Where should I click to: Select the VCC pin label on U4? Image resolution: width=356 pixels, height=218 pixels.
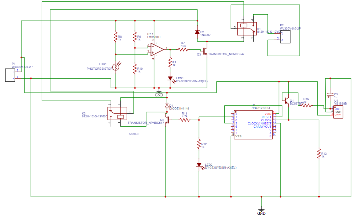[x=338, y=115]
